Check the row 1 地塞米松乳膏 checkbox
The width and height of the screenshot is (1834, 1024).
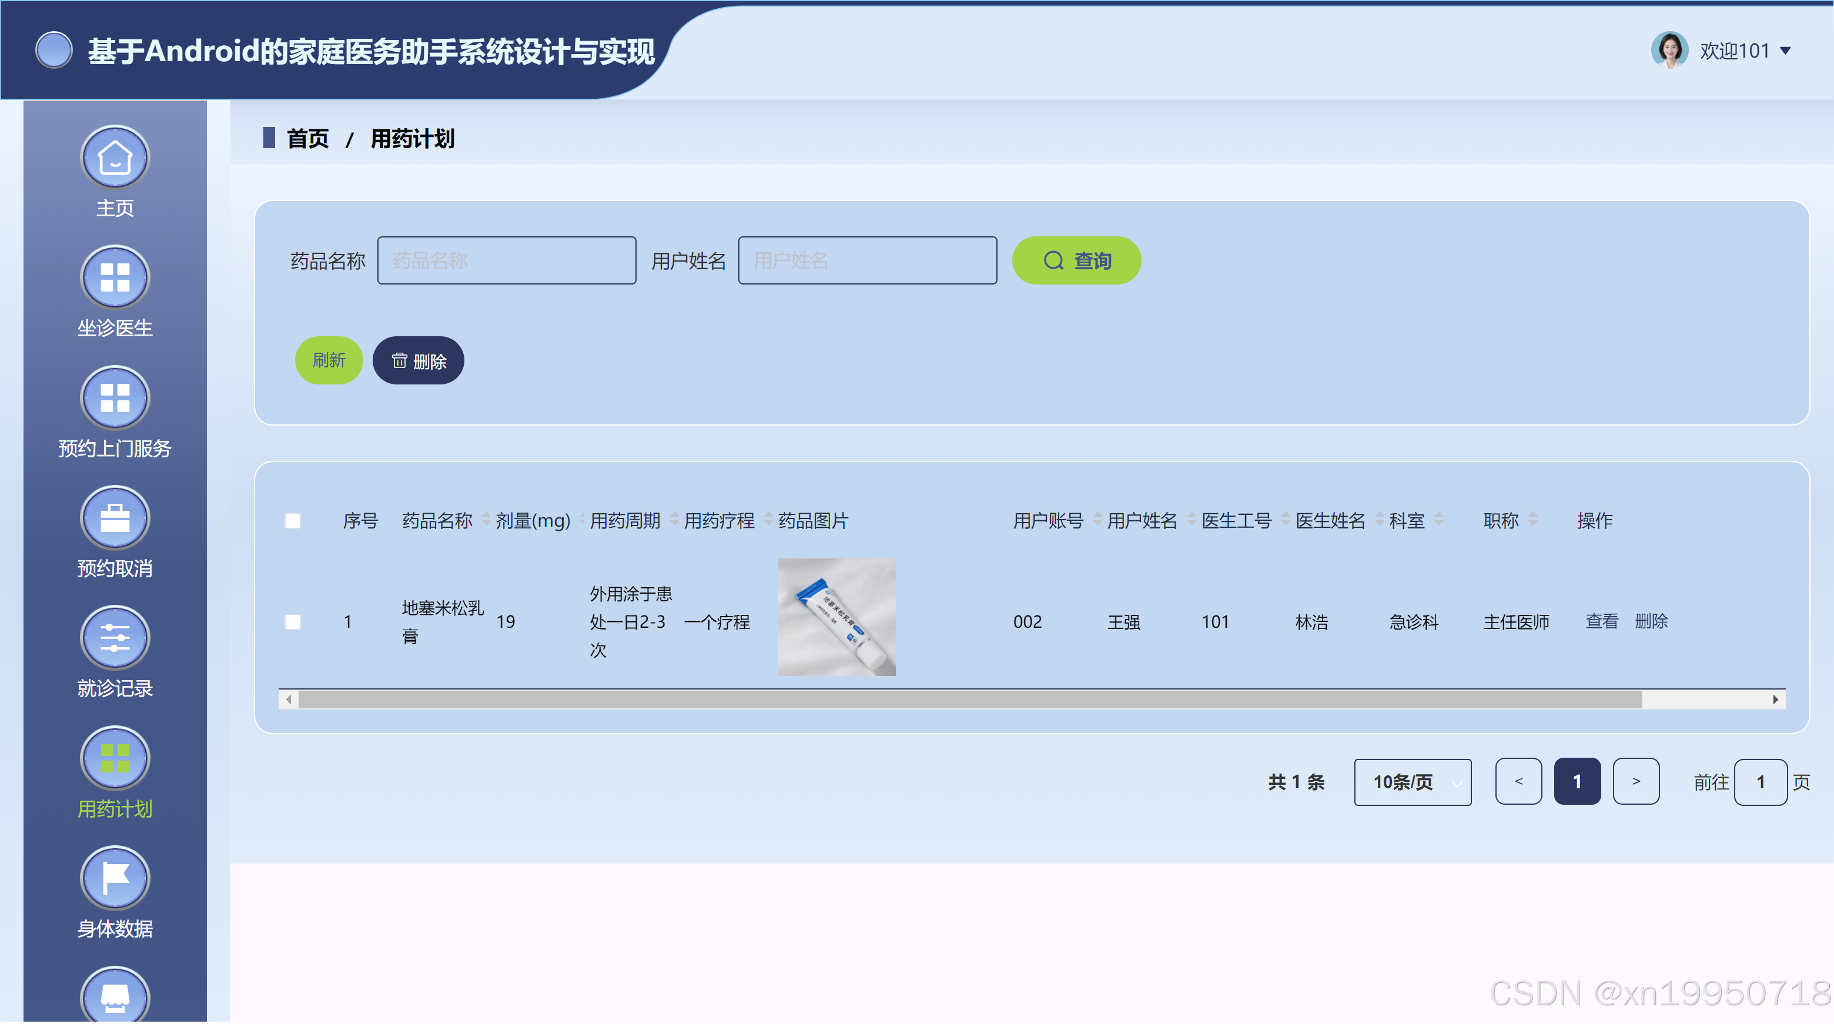(x=293, y=622)
